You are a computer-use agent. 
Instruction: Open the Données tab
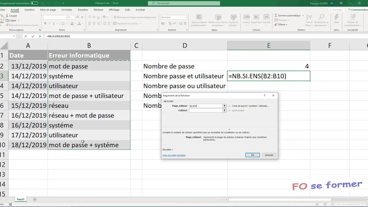tap(83, 10)
